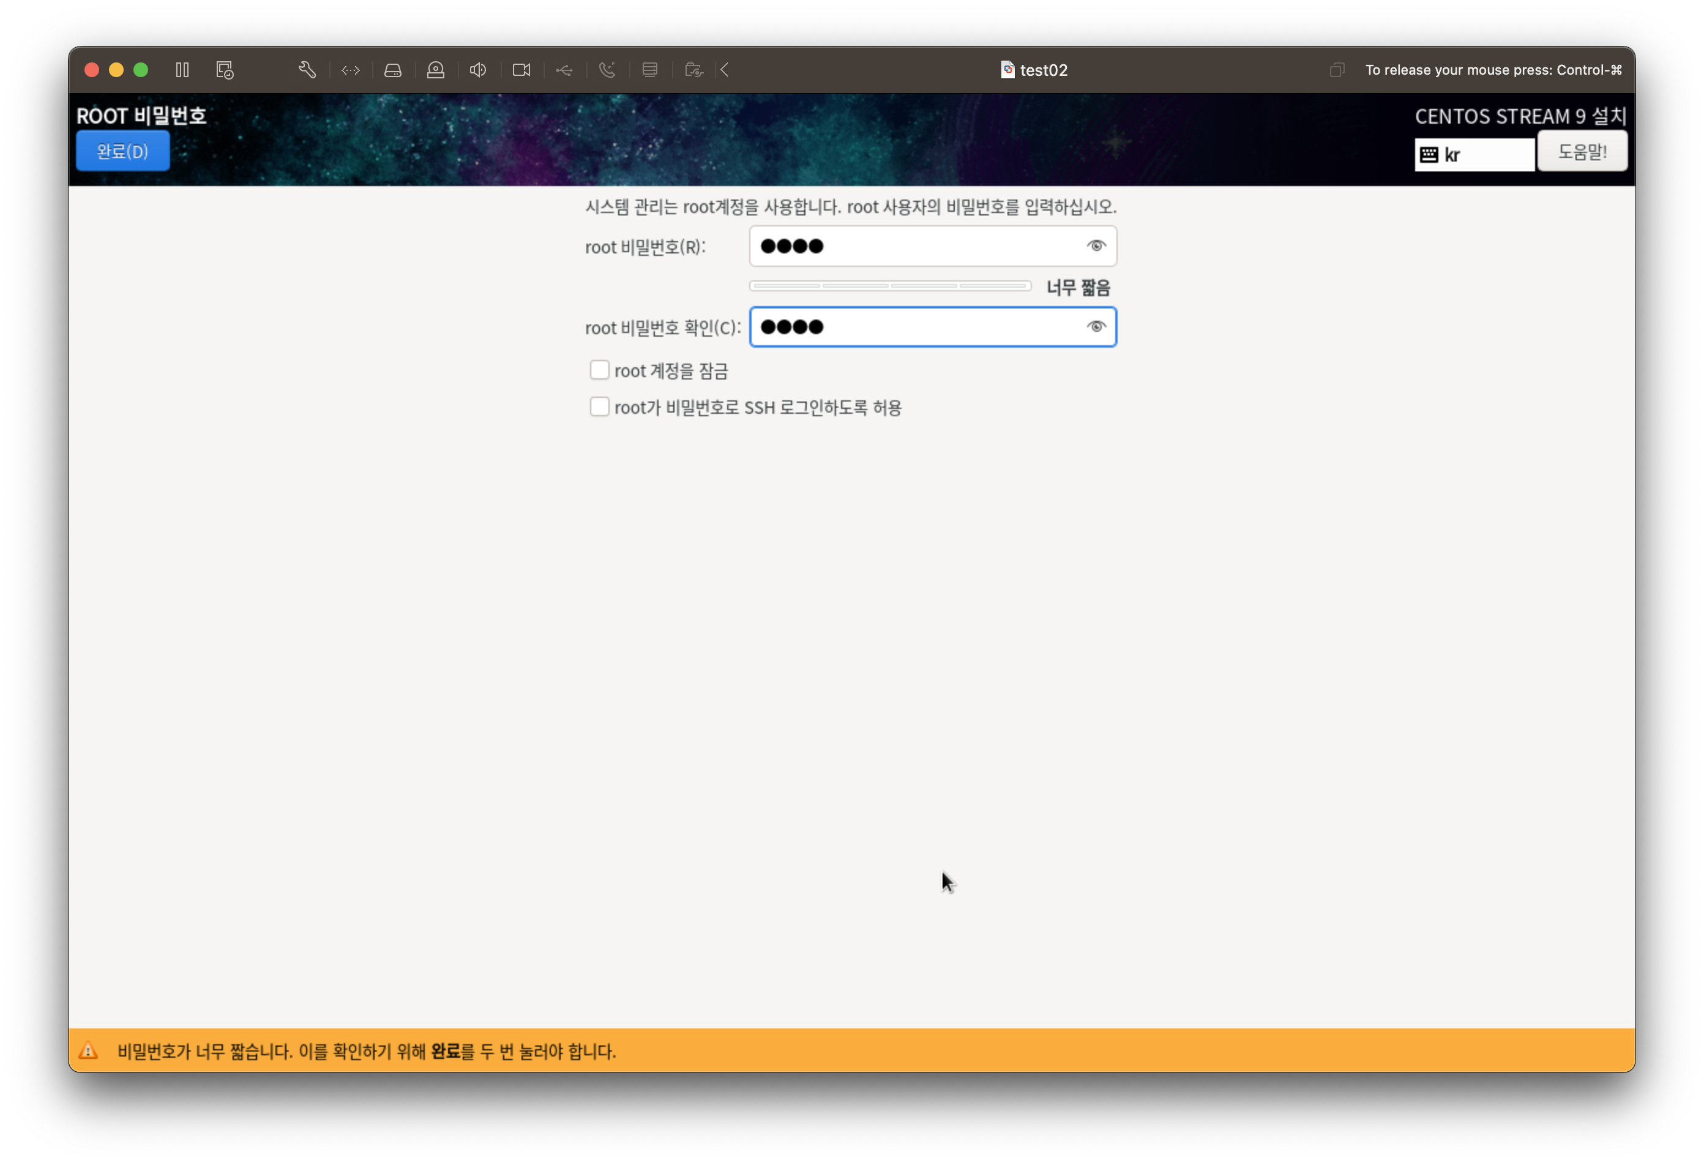The width and height of the screenshot is (1704, 1163).
Task: Open the kr keyboard layout selector
Action: tap(1473, 155)
